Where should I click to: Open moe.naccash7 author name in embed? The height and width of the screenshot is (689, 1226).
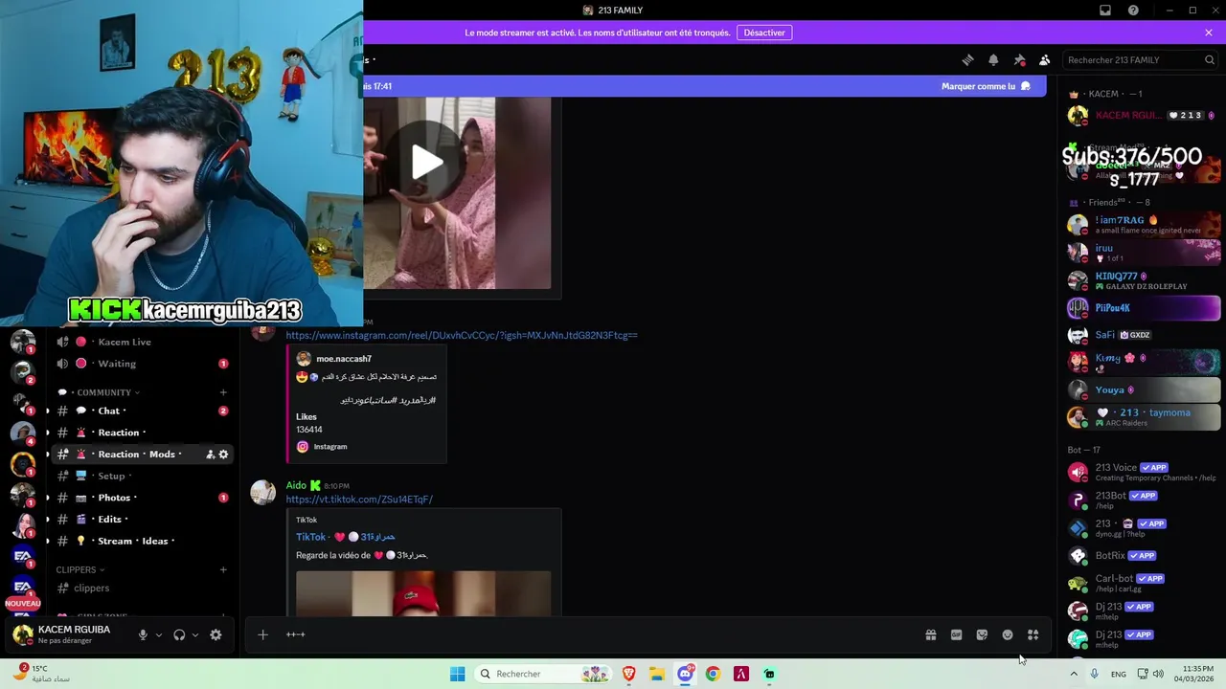point(344,359)
